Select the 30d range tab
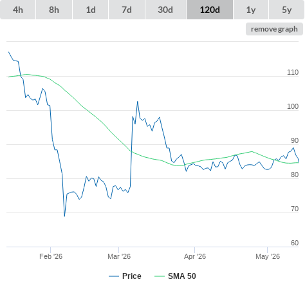 (165, 10)
